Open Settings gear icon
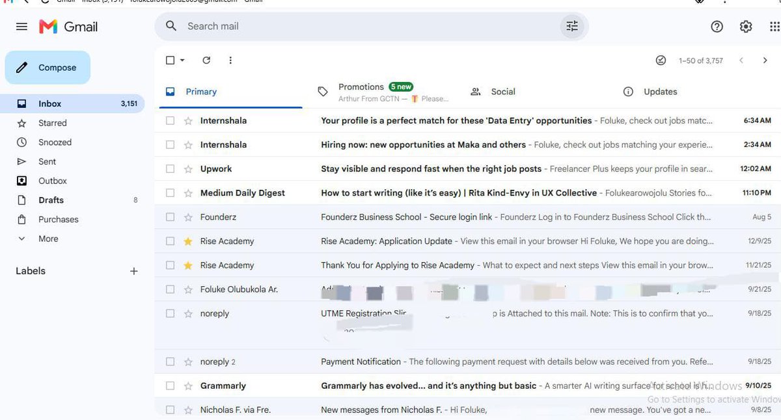This screenshot has width=781, height=420. [x=746, y=27]
